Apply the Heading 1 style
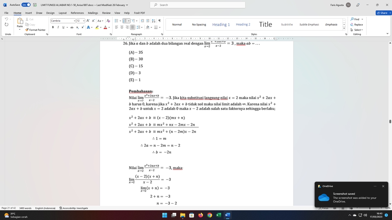 221,24
